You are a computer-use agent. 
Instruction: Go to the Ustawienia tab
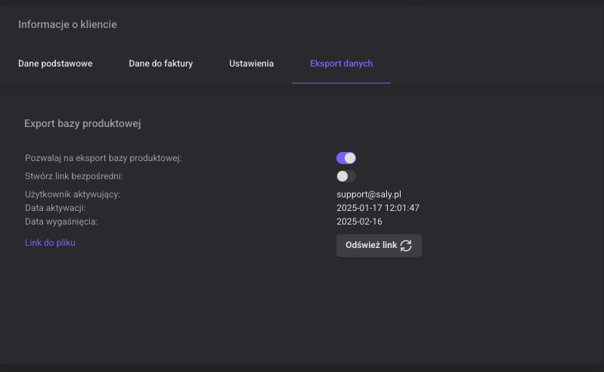click(x=251, y=64)
